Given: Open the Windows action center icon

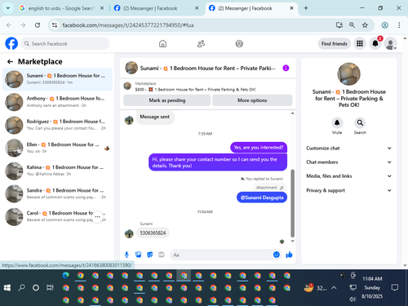Looking at the screenshot, I should pos(395,287).
